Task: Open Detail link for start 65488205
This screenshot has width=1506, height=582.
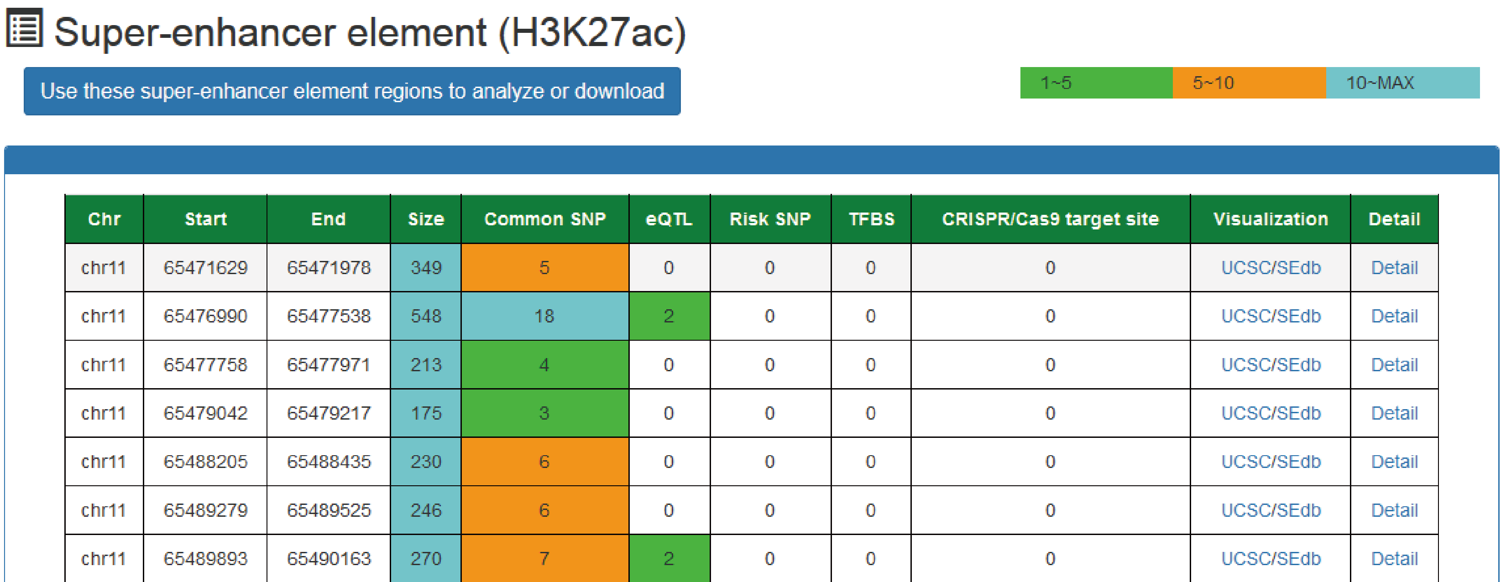Action: click(x=1394, y=462)
